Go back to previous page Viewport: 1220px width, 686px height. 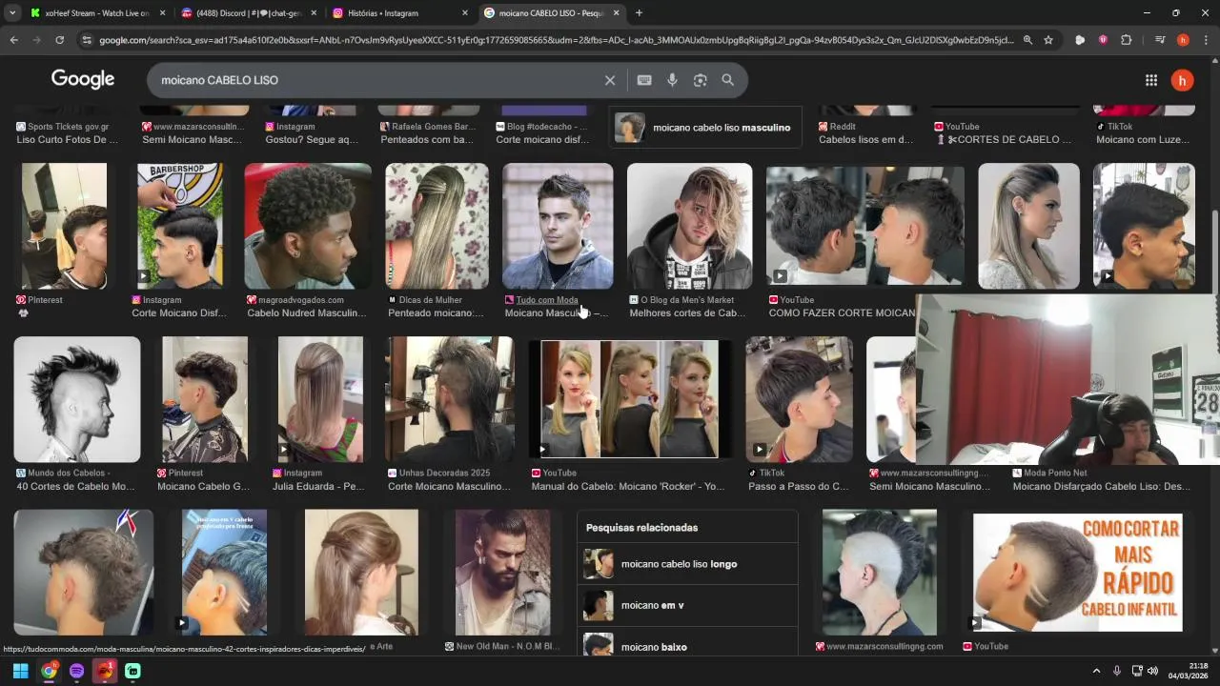(14, 40)
